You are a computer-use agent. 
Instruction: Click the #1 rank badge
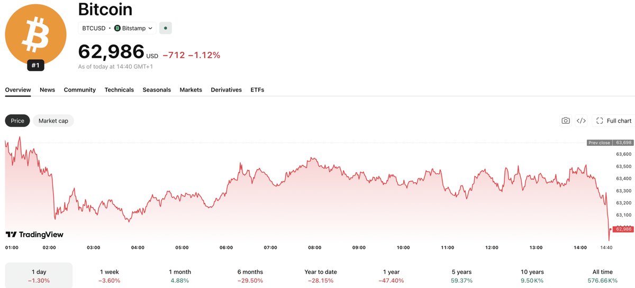(35, 66)
